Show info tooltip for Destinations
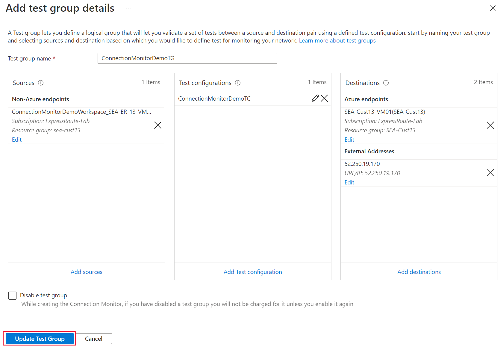This screenshot has height=350, width=503. [386, 83]
